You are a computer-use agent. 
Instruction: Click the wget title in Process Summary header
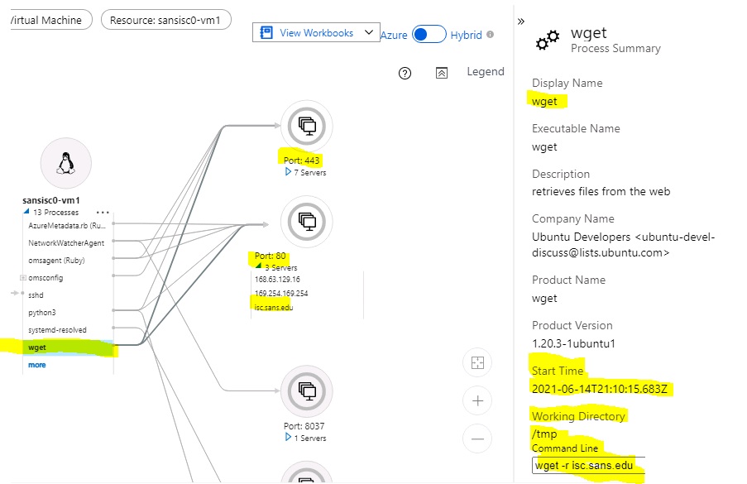coord(589,33)
